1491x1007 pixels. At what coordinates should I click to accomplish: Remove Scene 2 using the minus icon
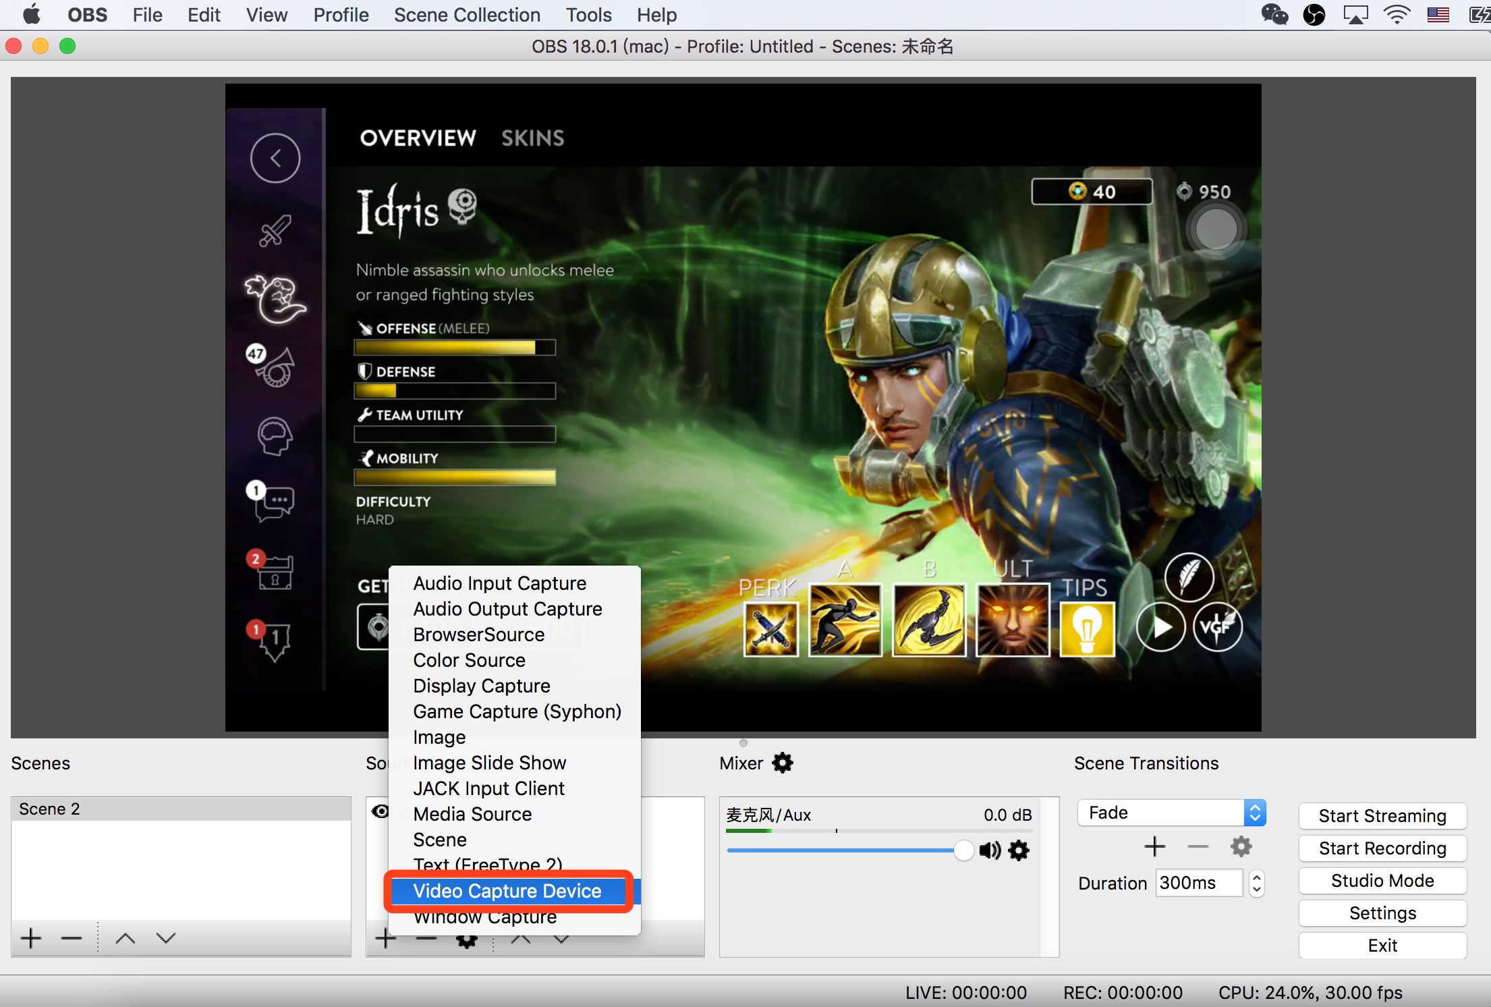click(x=70, y=937)
